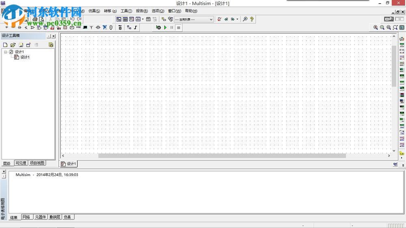The height and width of the screenshot is (228, 406).
Task: Switch to 敷铜层 spreadsheet tab
Action: coord(55,217)
